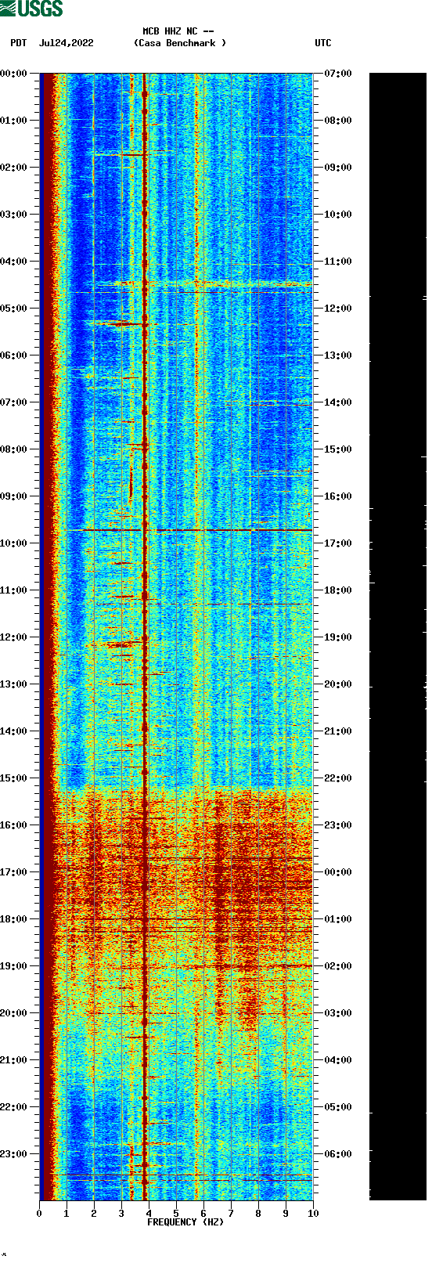Select 02:00 on the PDT time axis

[x=14, y=168]
